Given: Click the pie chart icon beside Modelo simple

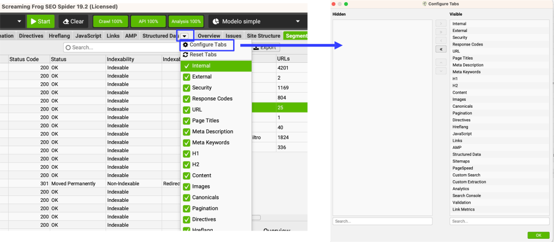Looking at the screenshot, I should point(216,22).
